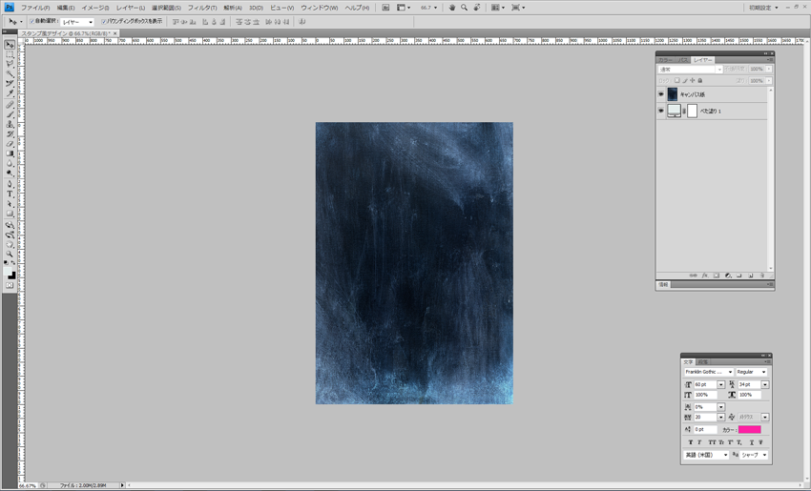Click the delete layer trash icon
Viewport: 811px width, 491px height.
pos(762,276)
